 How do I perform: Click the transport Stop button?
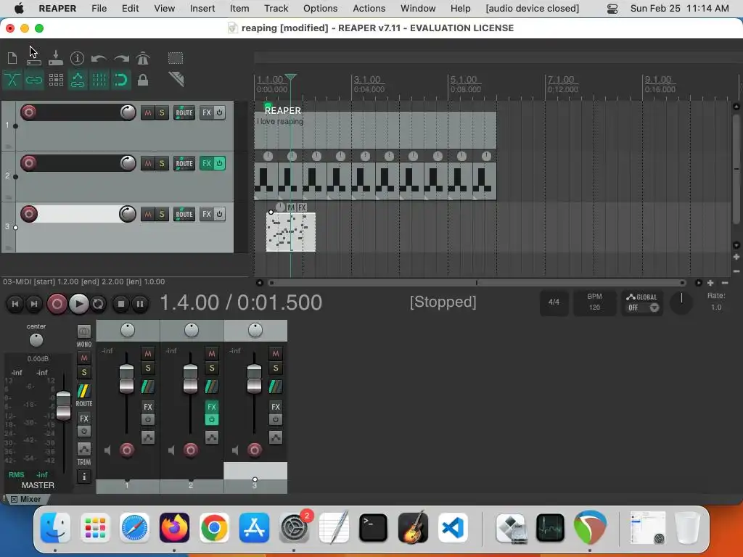tap(121, 304)
